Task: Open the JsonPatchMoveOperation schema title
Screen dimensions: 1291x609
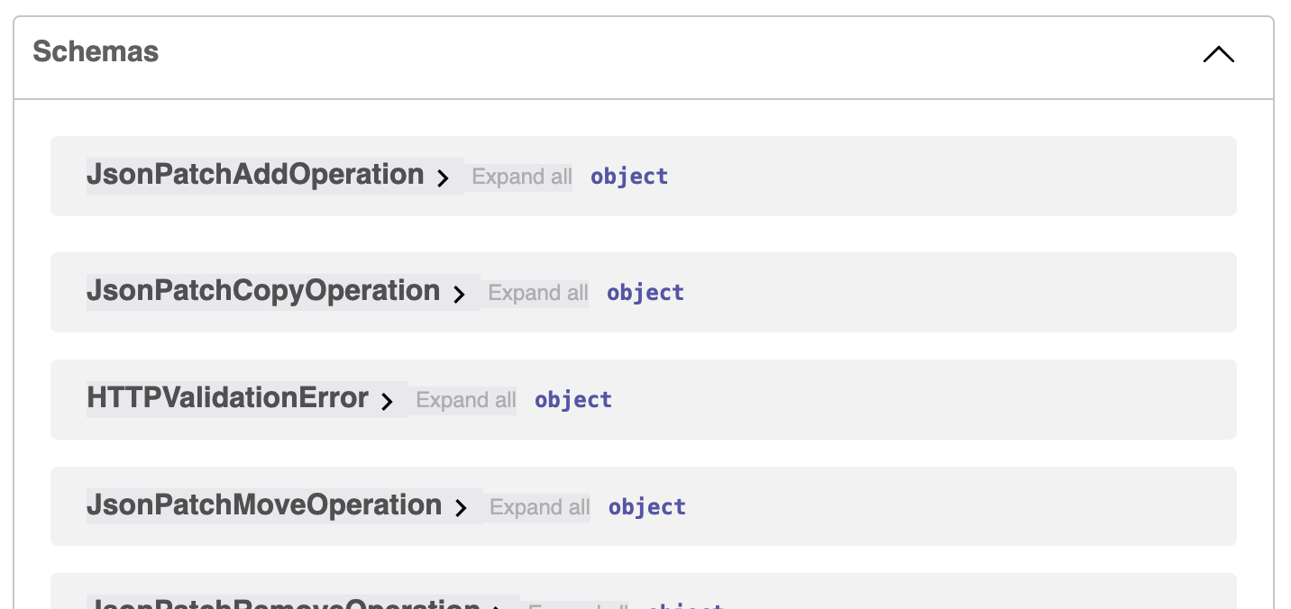Action: click(x=264, y=505)
